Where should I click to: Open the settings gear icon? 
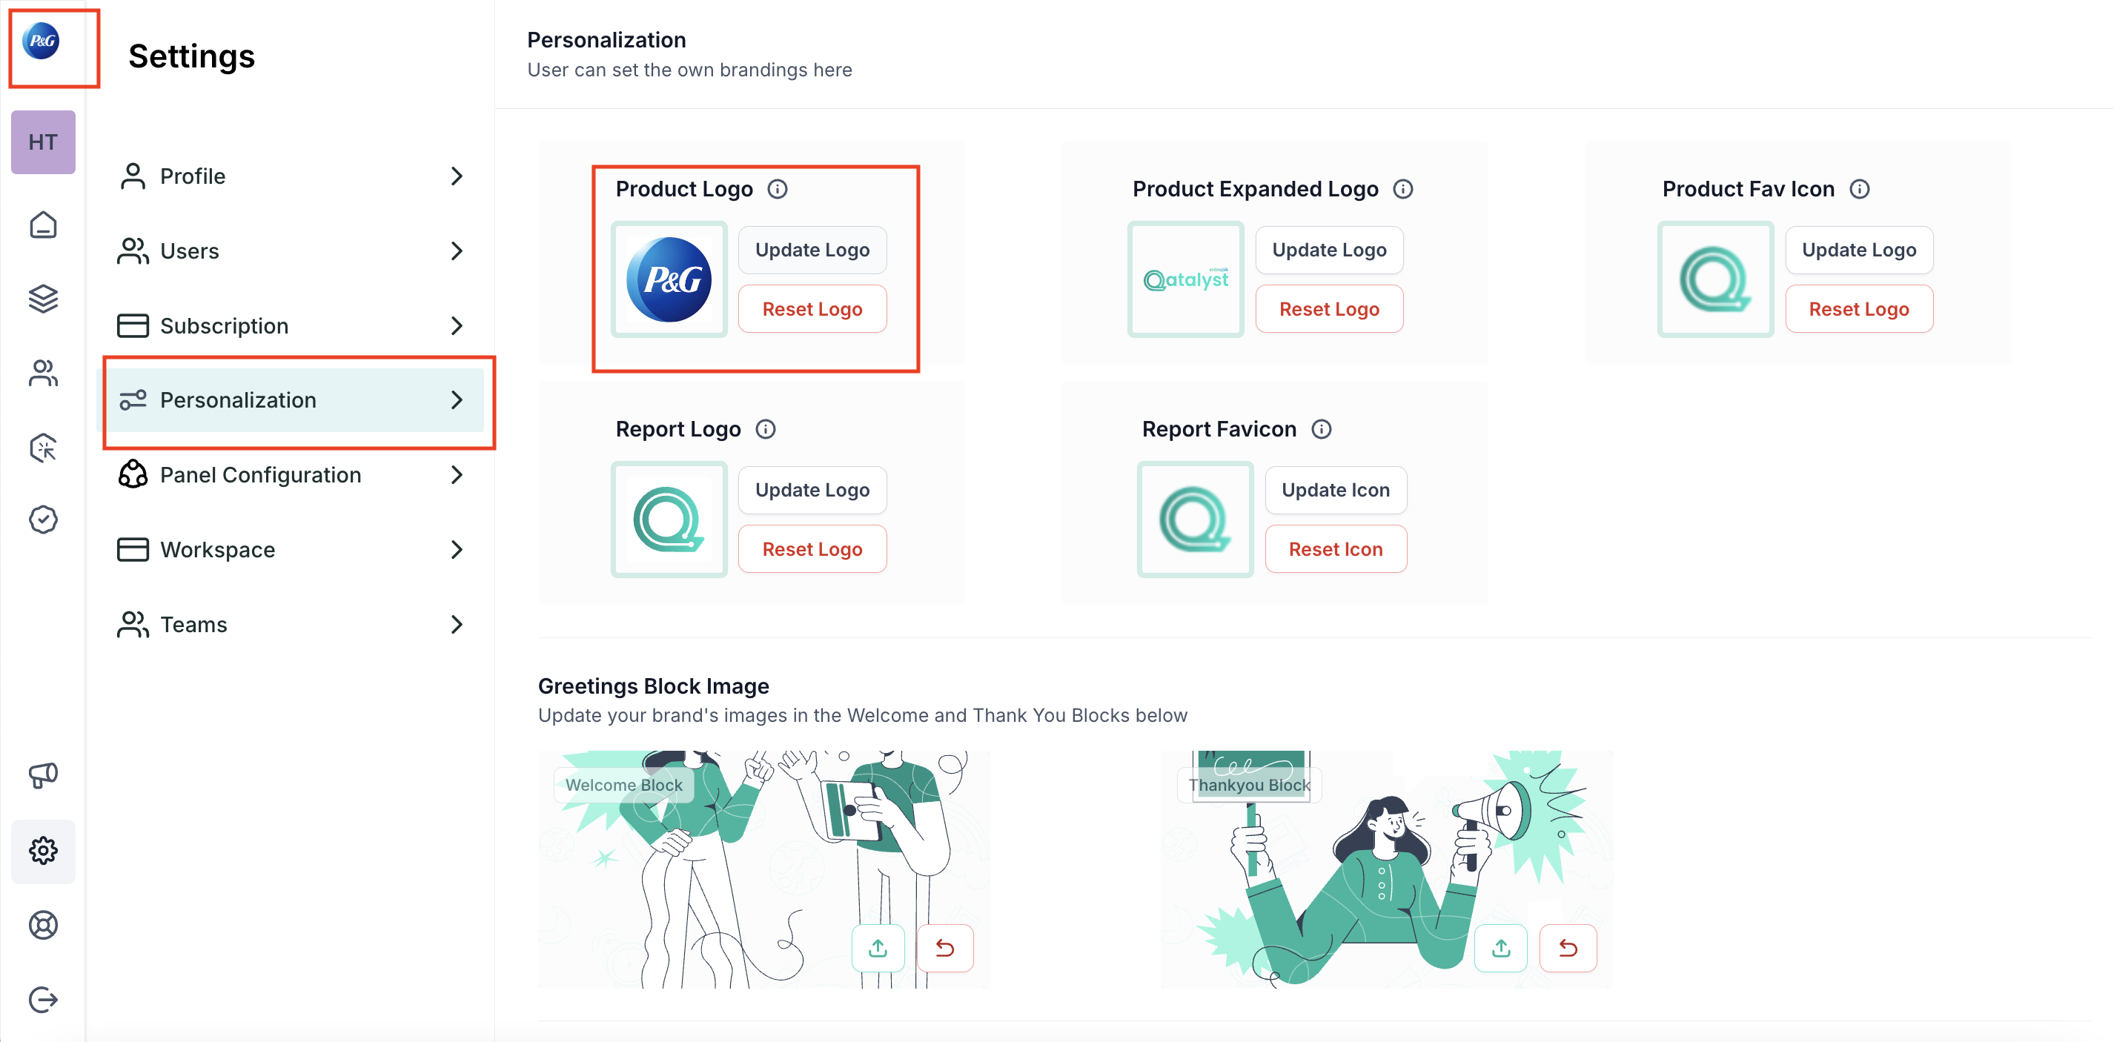(x=43, y=851)
